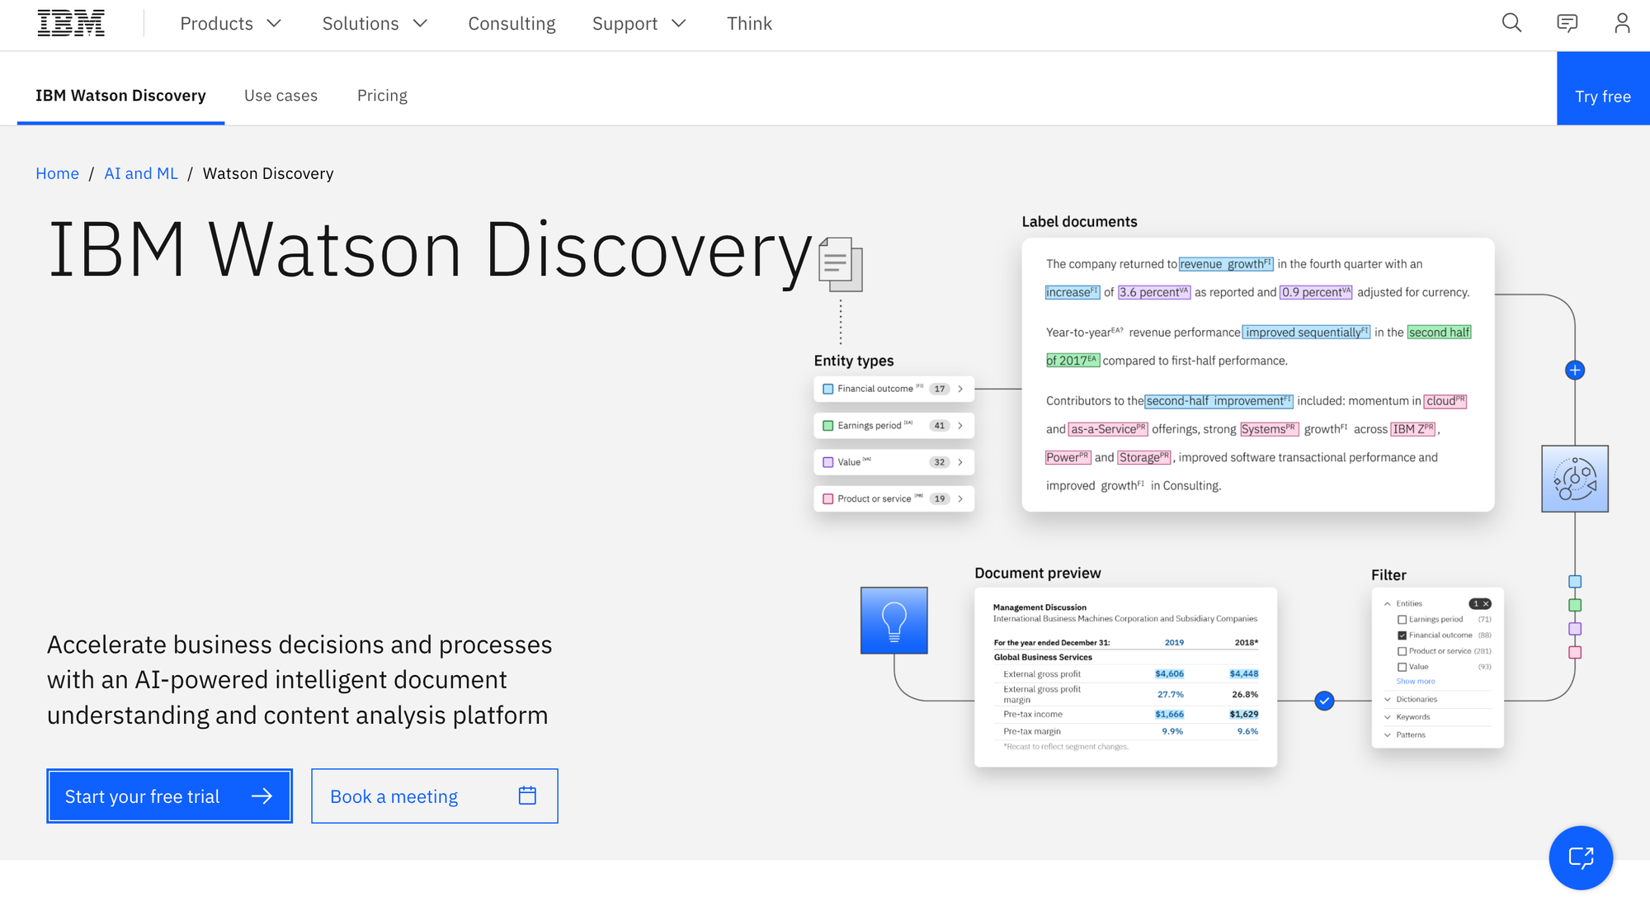1650x921 pixels.
Task: Click the purple square connector swatch
Action: point(1575,629)
